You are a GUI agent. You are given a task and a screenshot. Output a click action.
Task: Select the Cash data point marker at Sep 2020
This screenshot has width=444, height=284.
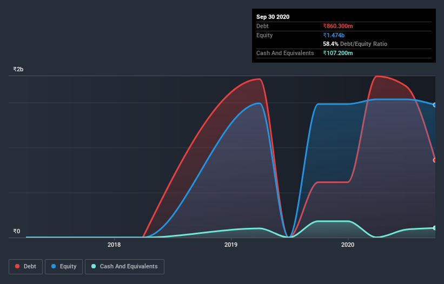[x=435, y=228]
